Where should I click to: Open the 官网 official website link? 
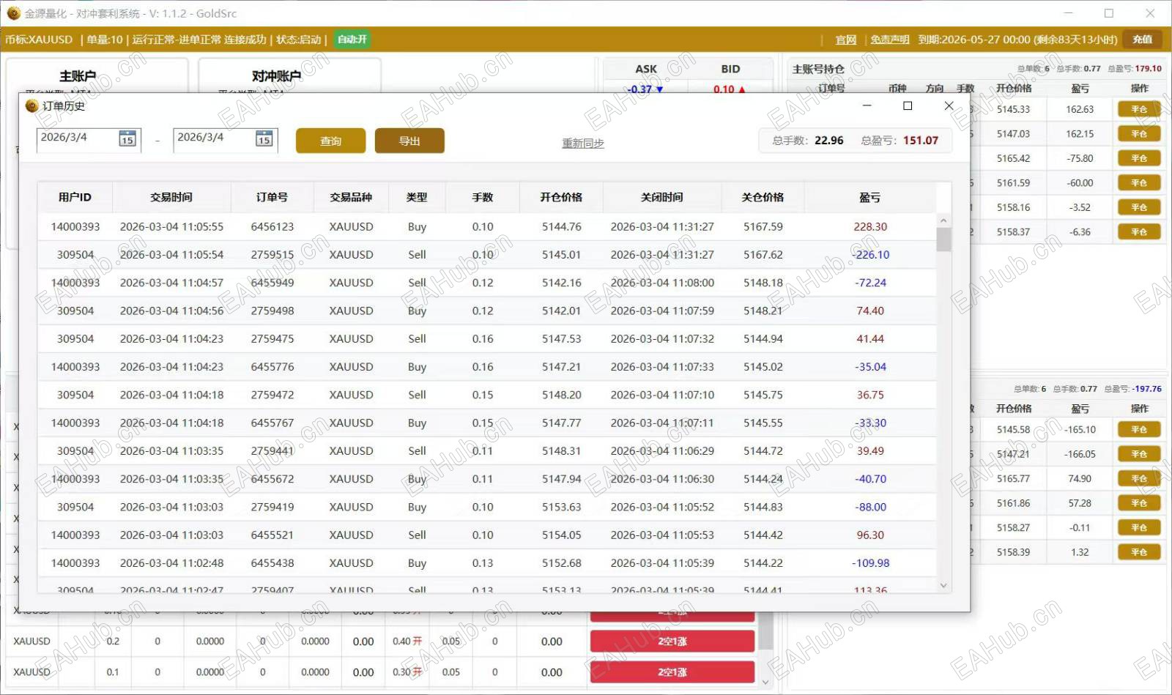[x=846, y=40]
